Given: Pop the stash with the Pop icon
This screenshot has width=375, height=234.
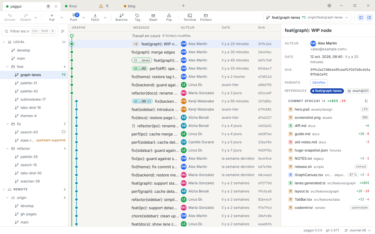Looking at the screenshot, I should [169, 16].
